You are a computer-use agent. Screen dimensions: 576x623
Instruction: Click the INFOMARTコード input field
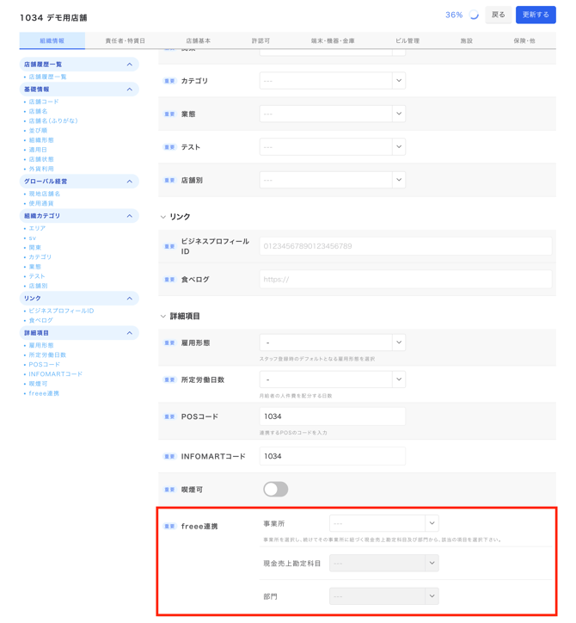(332, 456)
